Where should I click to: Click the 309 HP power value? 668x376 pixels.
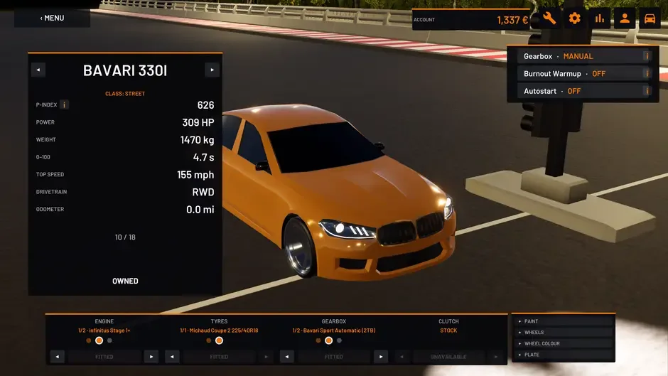coord(198,123)
